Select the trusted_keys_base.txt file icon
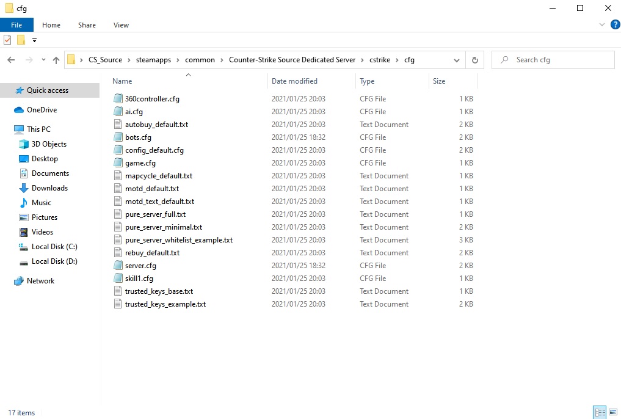Viewport: 621px width, 419px height. [x=118, y=291]
